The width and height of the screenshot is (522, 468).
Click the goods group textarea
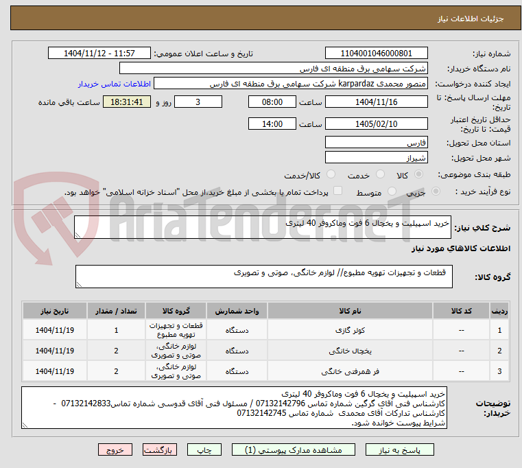pos(263,276)
